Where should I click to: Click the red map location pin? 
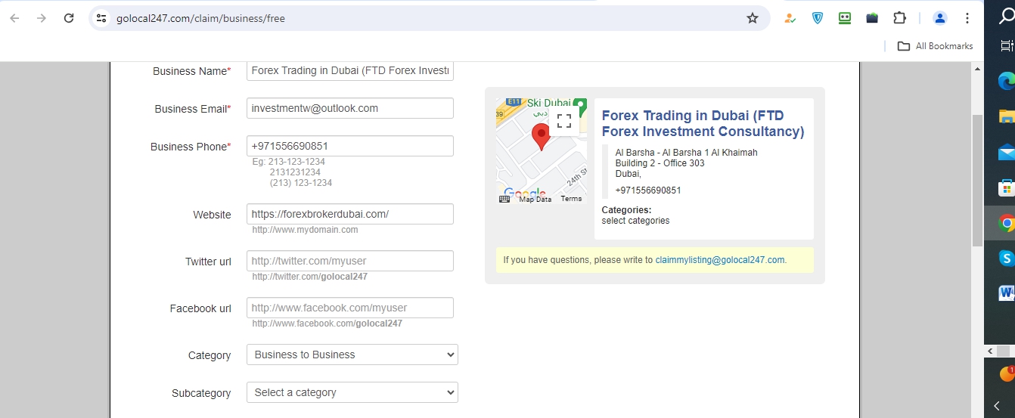[x=541, y=136]
